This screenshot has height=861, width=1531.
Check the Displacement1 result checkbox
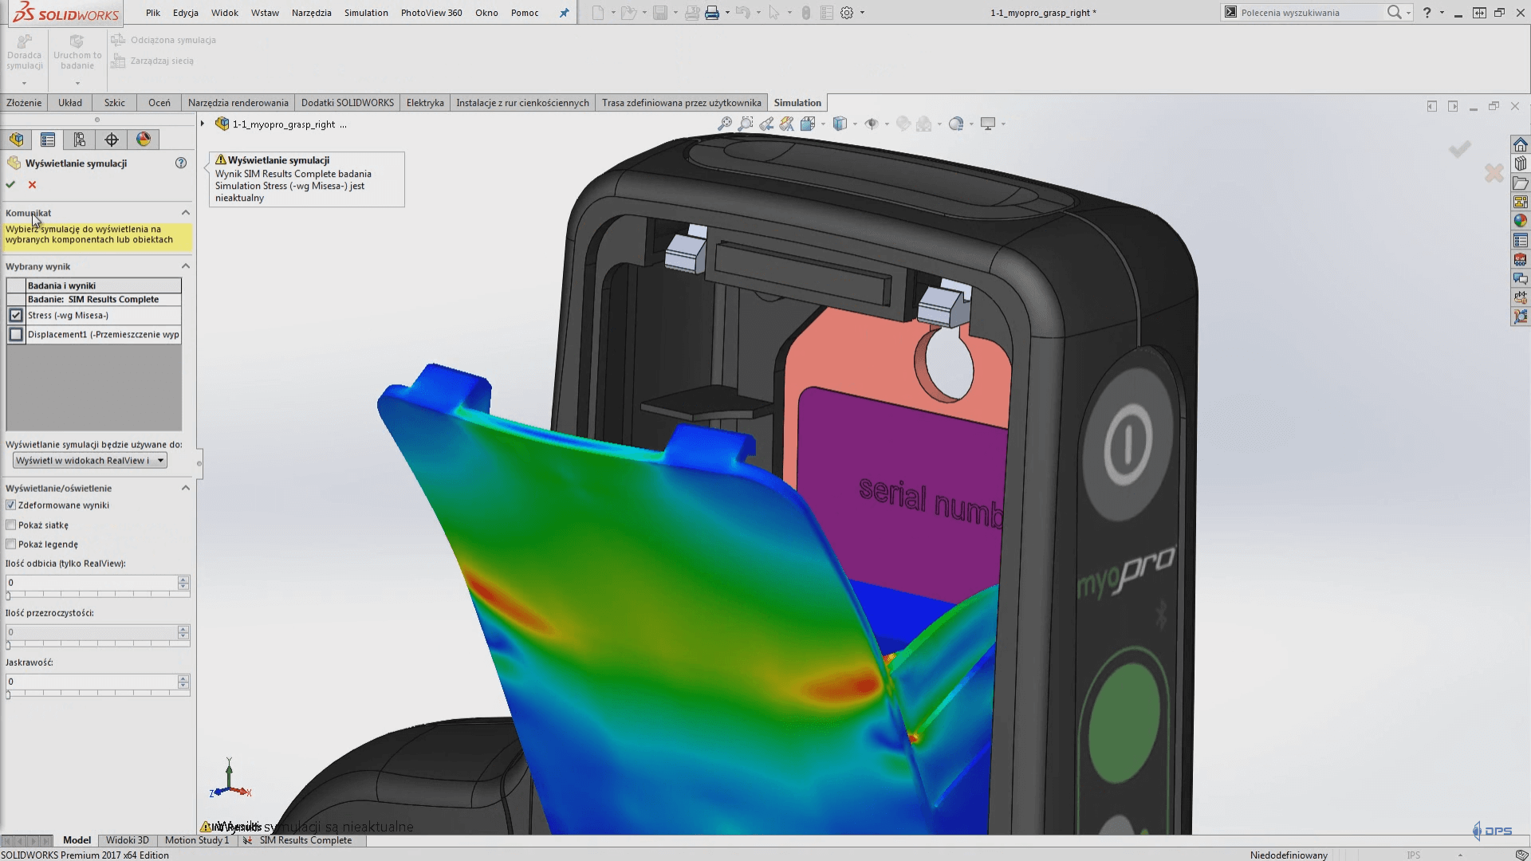tap(16, 335)
